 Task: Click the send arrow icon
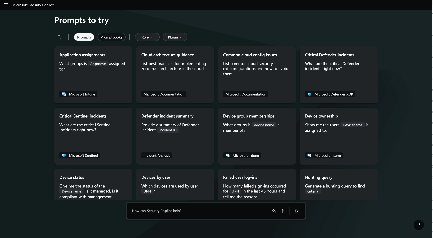pos(297,211)
